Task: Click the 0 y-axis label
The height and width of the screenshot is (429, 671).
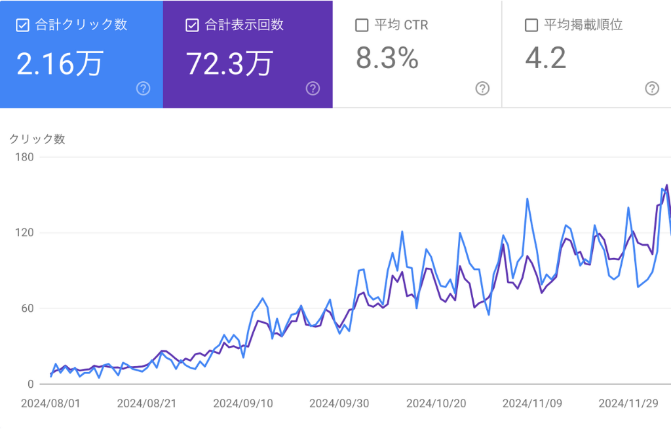Action: 30,384
